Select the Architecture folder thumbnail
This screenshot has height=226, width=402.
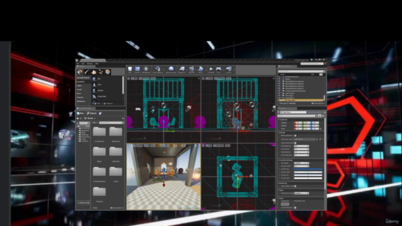coord(99,132)
